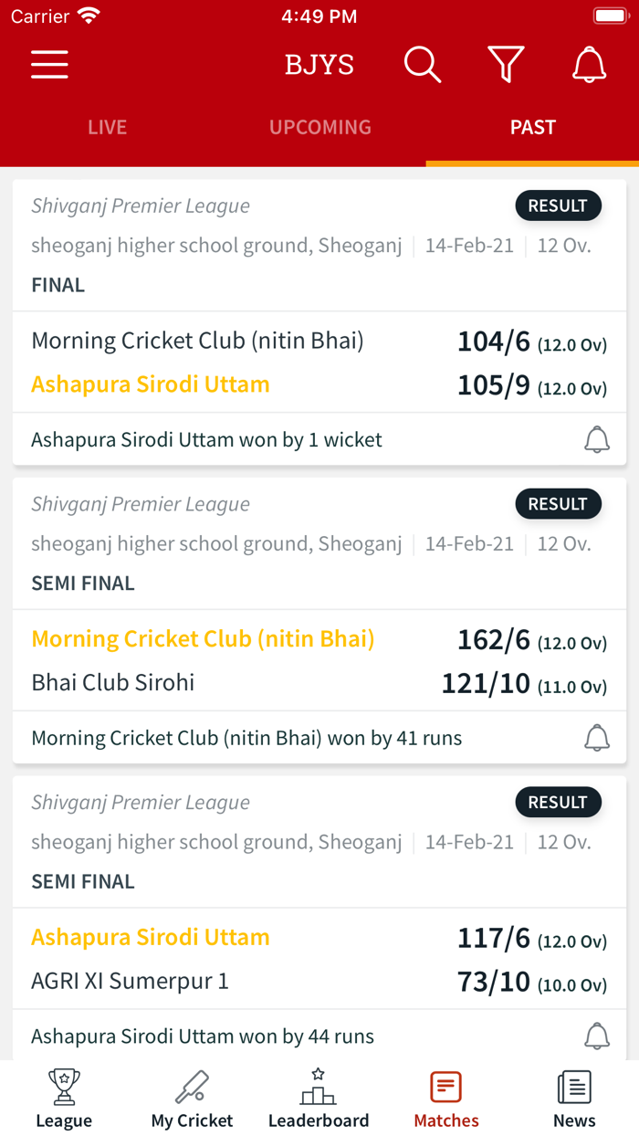Open the News section
This screenshot has width=639, height=1136.
[574, 1099]
